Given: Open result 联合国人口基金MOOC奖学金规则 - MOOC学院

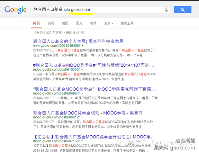Looking at the screenshot, I should pos(88,113).
